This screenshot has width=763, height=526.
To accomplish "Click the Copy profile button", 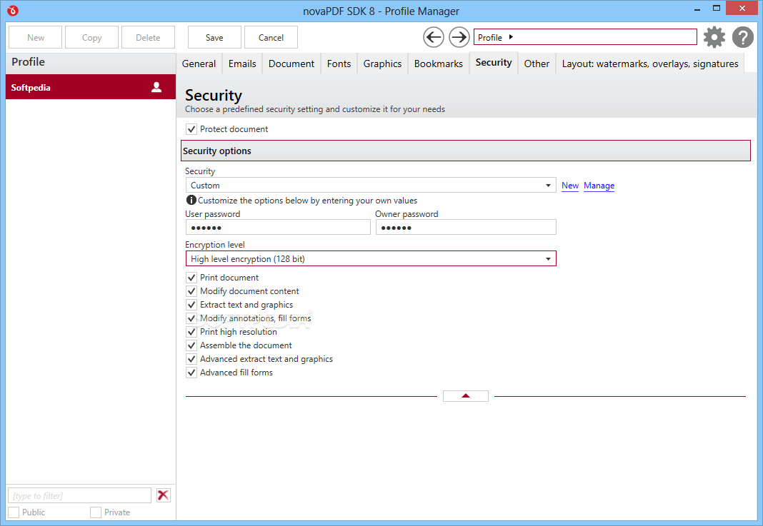I will [x=91, y=37].
